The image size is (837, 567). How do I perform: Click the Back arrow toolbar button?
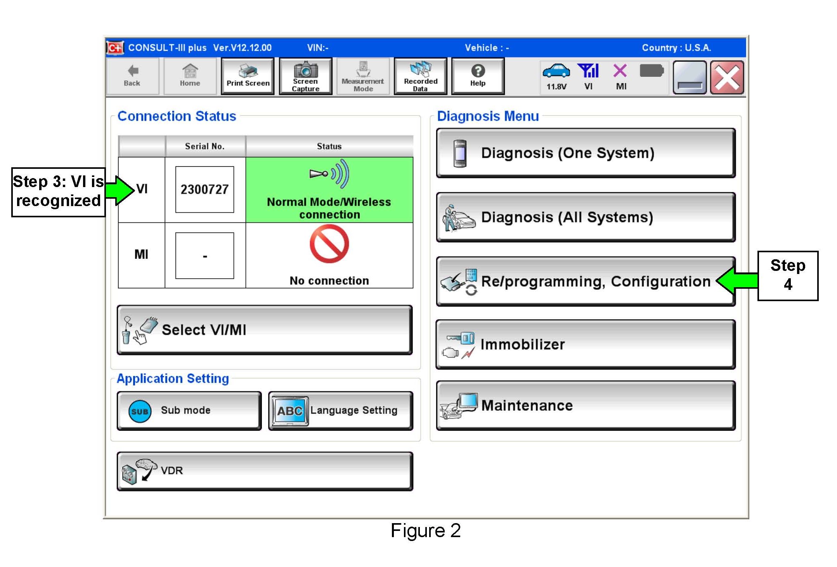pyautogui.click(x=132, y=76)
